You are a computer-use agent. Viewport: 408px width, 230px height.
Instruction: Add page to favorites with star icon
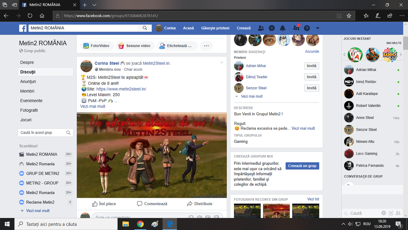[x=349, y=16]
